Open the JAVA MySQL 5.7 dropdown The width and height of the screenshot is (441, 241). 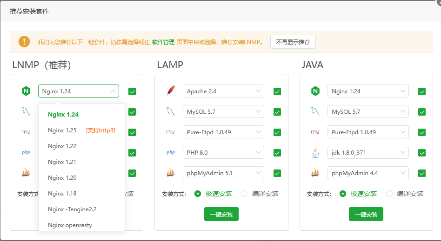pos(368,111)
